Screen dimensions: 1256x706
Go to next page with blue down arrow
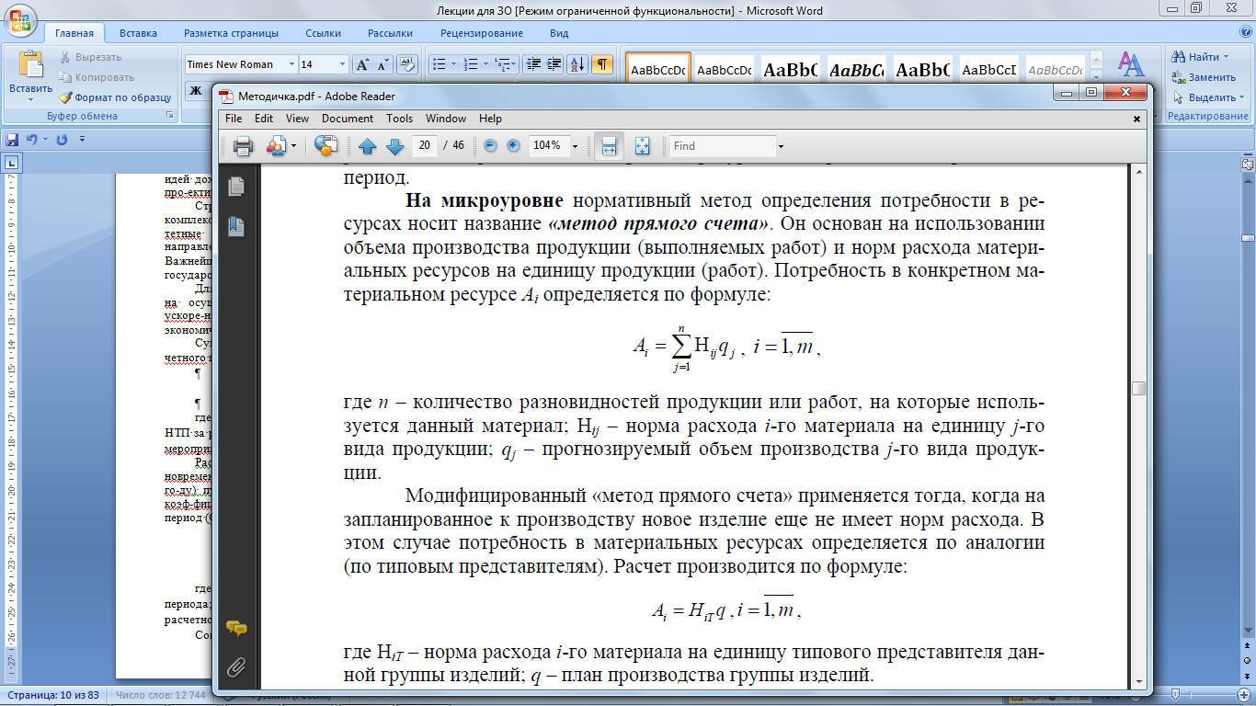point(394,146)
